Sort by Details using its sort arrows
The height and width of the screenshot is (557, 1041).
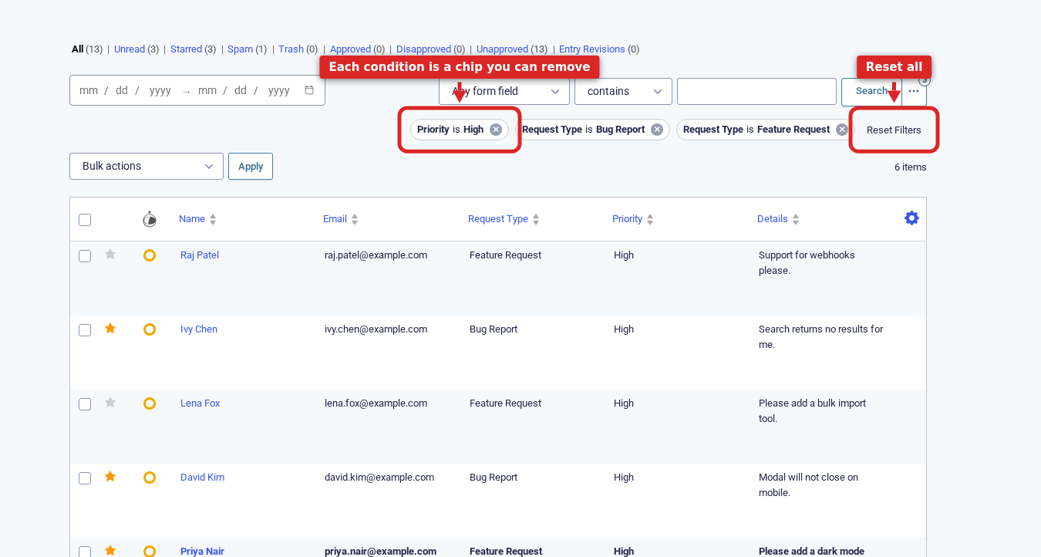click(796, 220)
